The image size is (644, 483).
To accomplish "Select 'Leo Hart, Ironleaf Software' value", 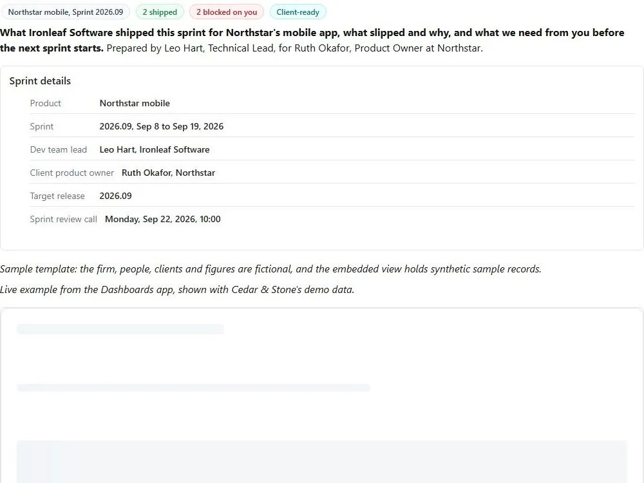I will coord(155,149).
